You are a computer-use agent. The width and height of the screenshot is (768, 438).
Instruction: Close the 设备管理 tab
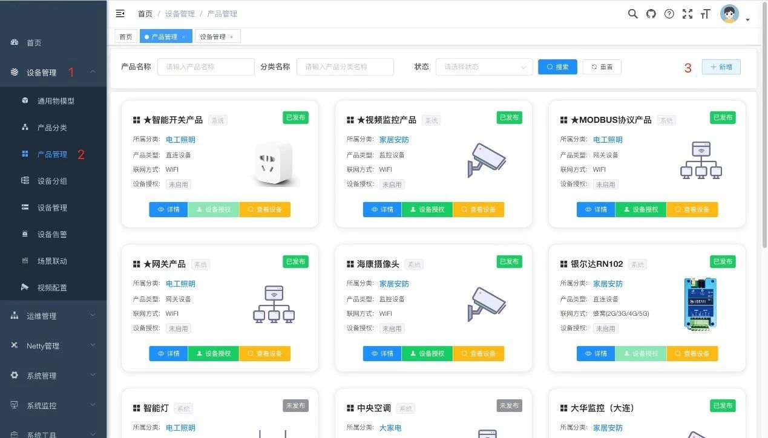tap(231, 37)
